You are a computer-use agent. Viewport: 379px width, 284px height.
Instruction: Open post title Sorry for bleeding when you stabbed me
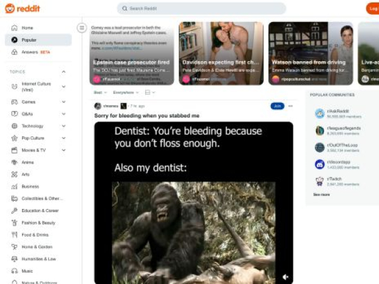pyautogui.click(x=147, y=115)
